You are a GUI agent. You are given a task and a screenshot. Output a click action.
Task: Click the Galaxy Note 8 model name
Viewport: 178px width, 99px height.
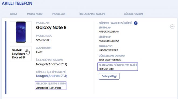51,27
